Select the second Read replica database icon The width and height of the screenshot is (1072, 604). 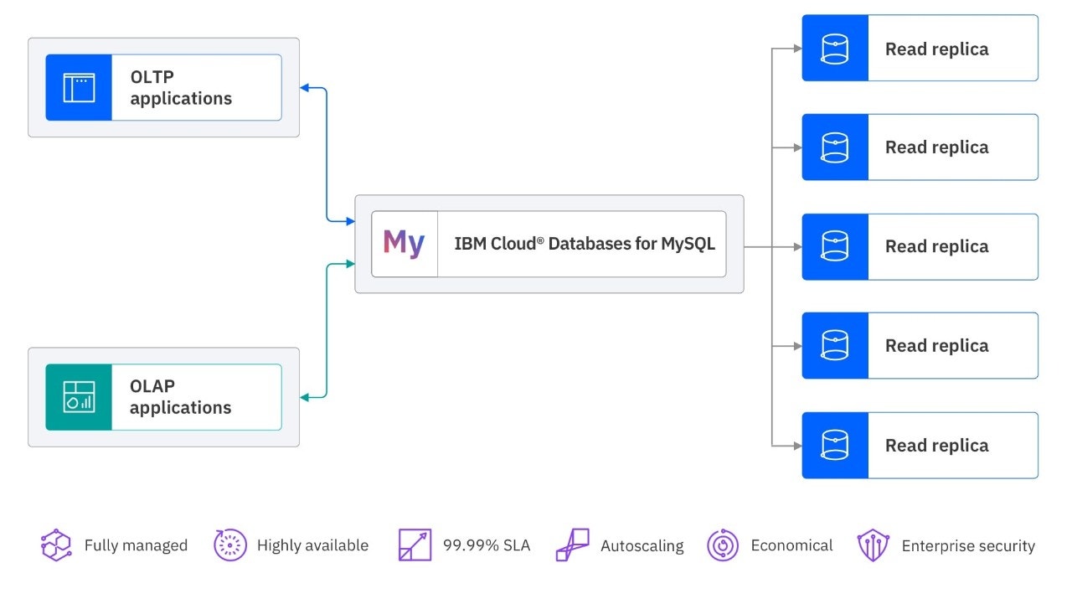point(833,147)
